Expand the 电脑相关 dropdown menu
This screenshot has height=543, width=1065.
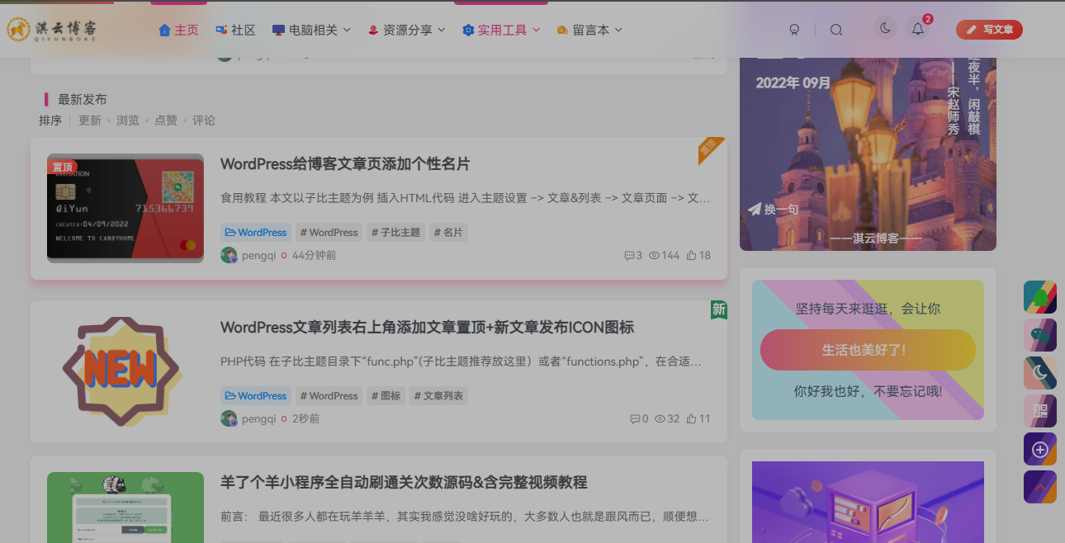coord(311,30)
